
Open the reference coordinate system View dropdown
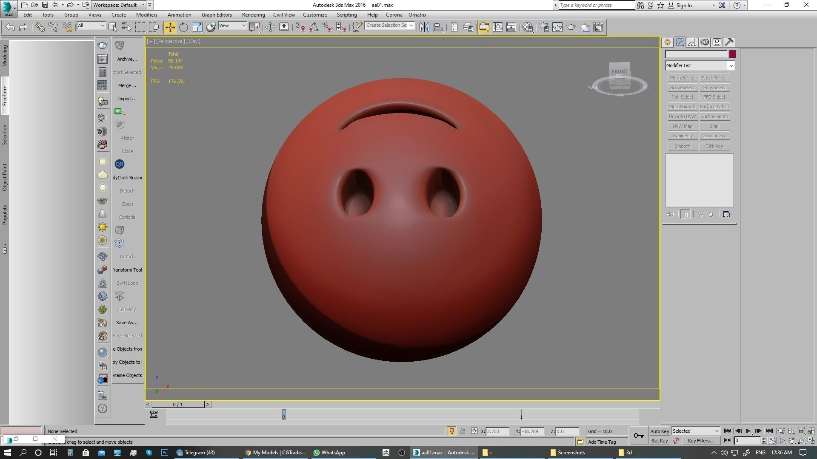click(232, 26)
